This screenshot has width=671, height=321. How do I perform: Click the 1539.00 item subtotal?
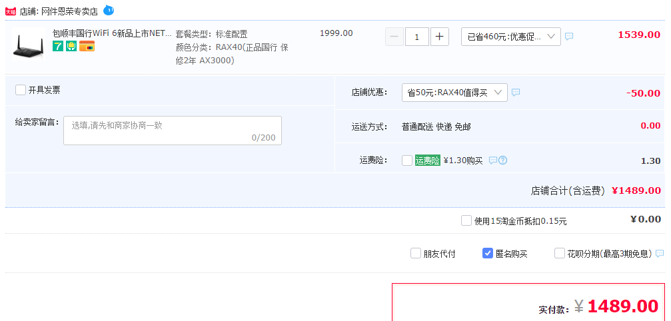pos(639,35)
